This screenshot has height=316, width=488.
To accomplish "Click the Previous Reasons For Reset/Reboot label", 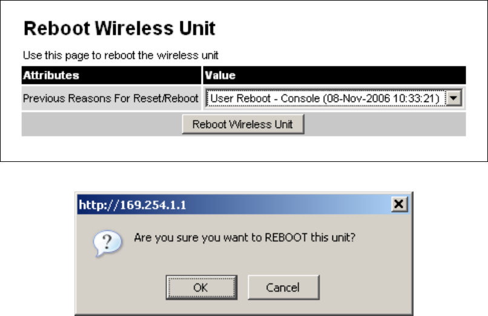I will click(110, 98).
